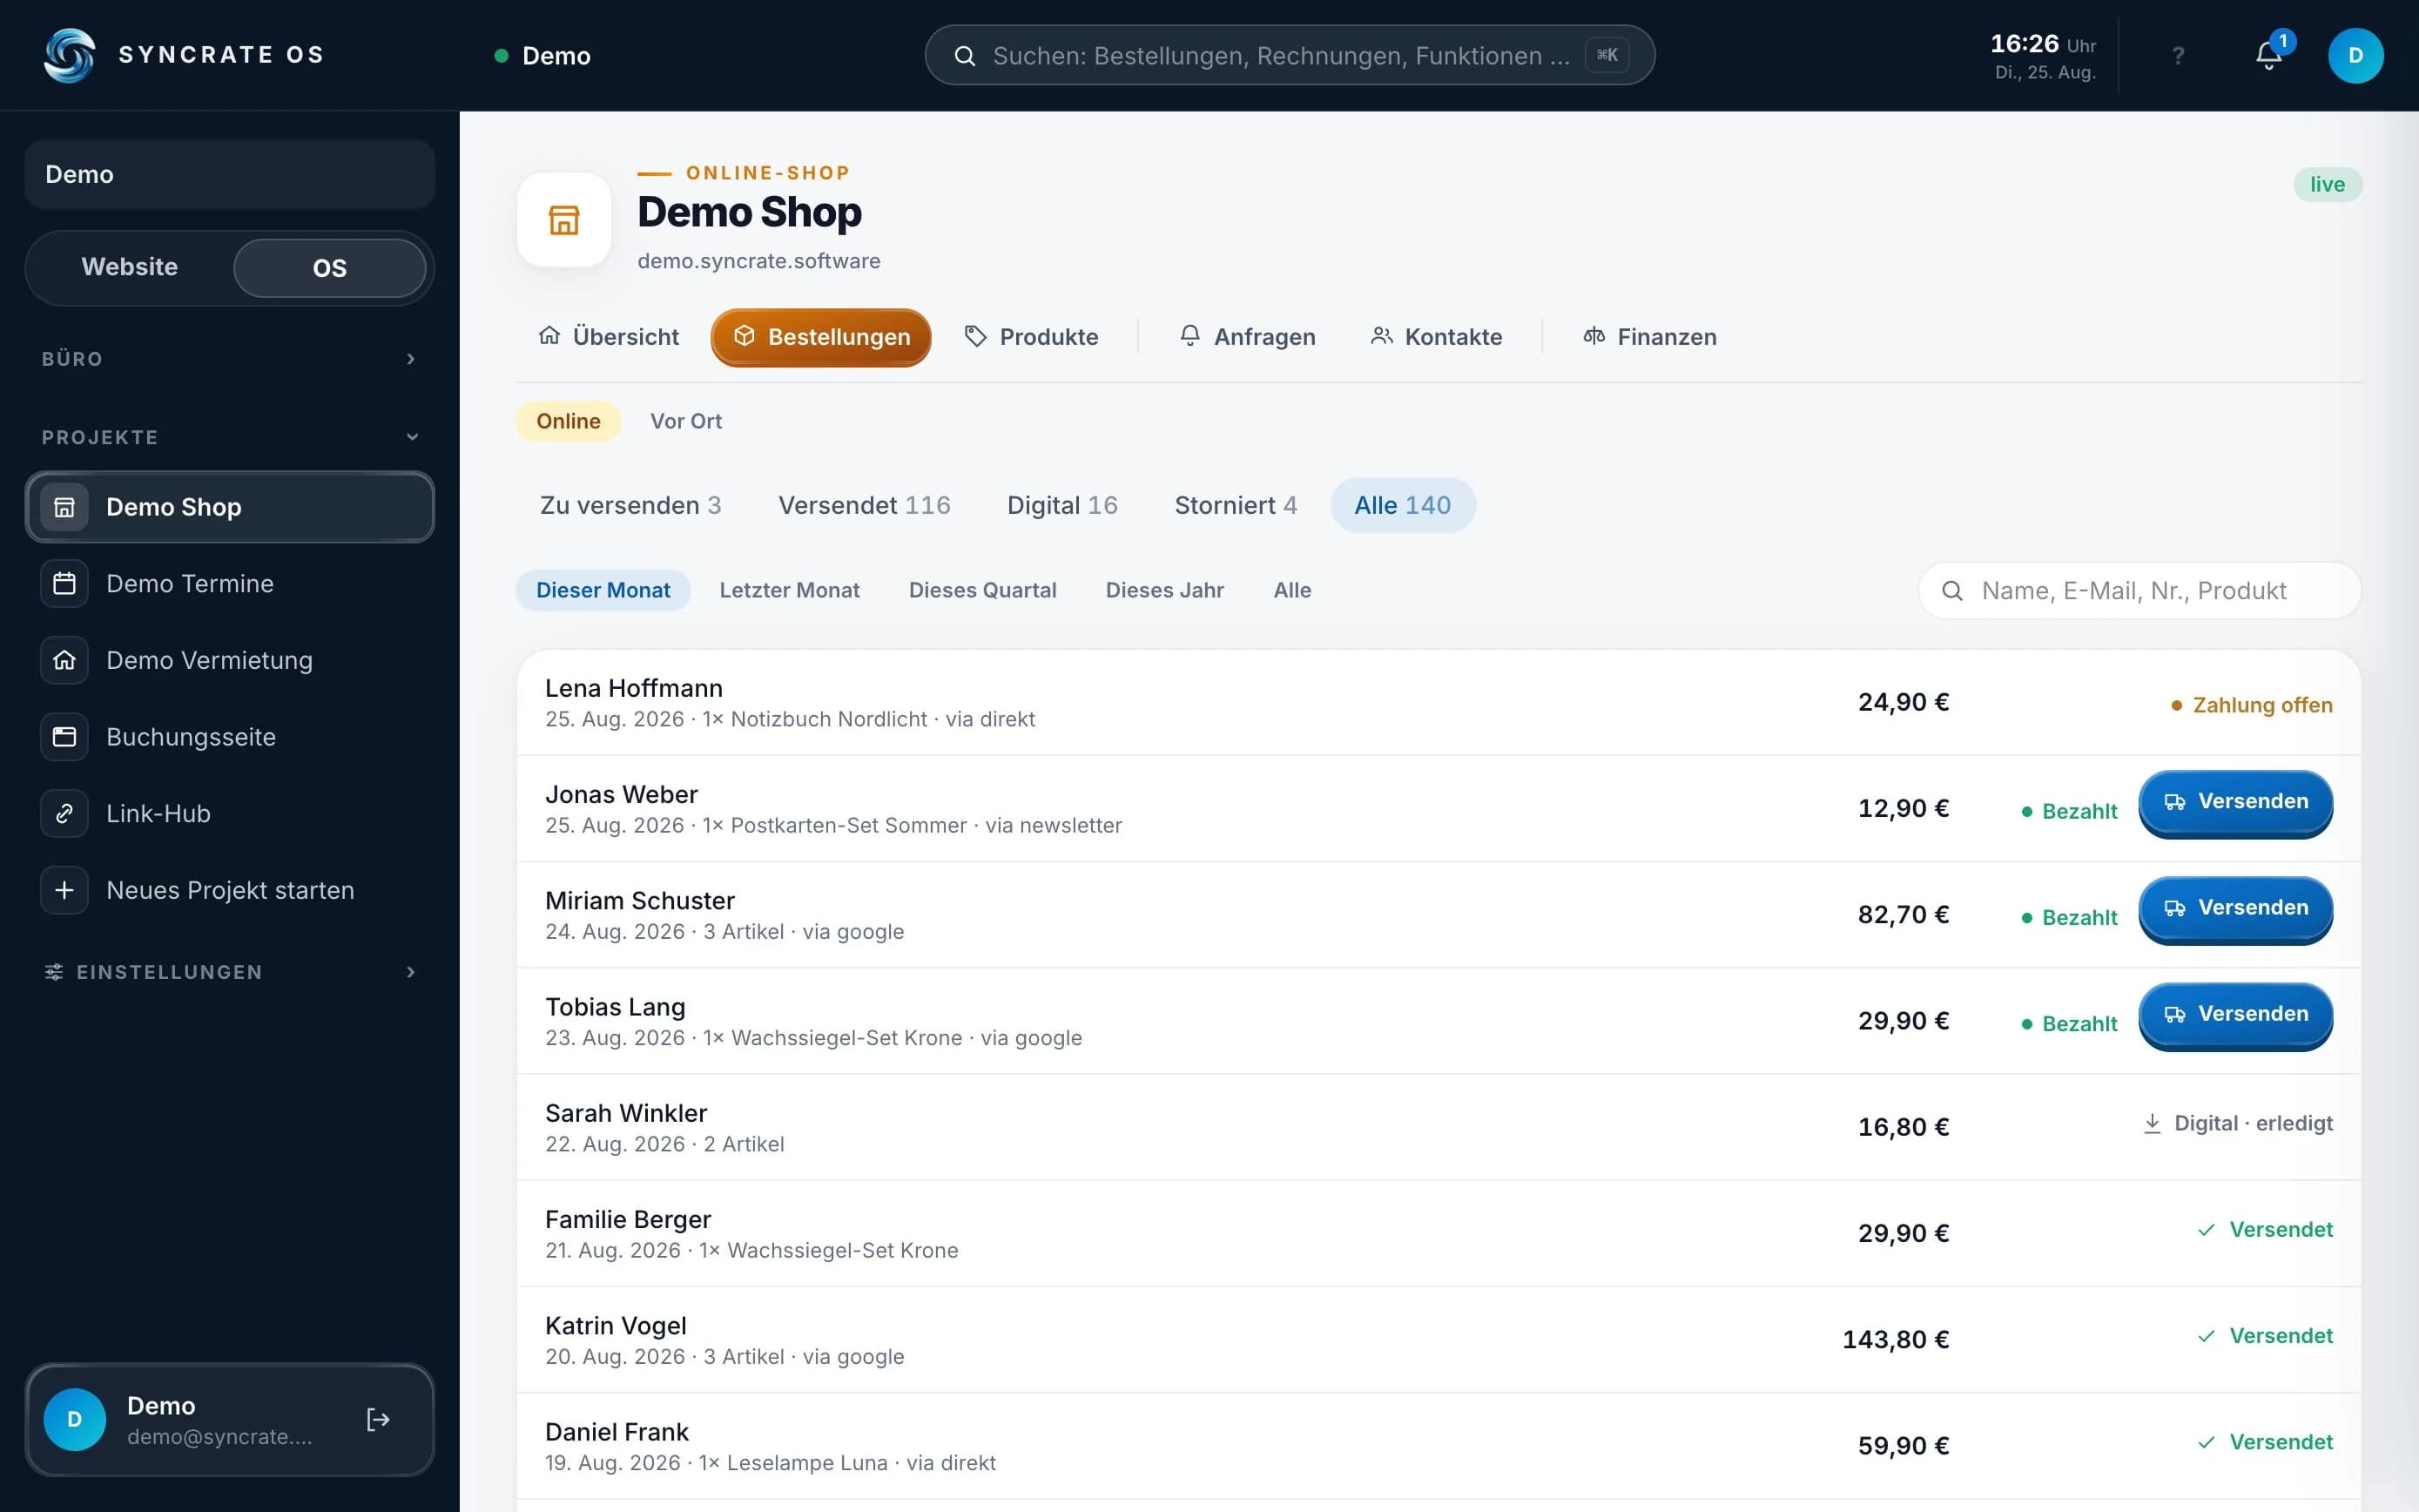The image size is (2419, 1512).
Task: Open Daniel Frank's order row
Action: [x=1439, y=1446]
